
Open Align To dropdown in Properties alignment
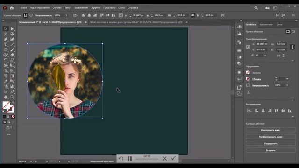pyautogui.click(x=249, y=111)
